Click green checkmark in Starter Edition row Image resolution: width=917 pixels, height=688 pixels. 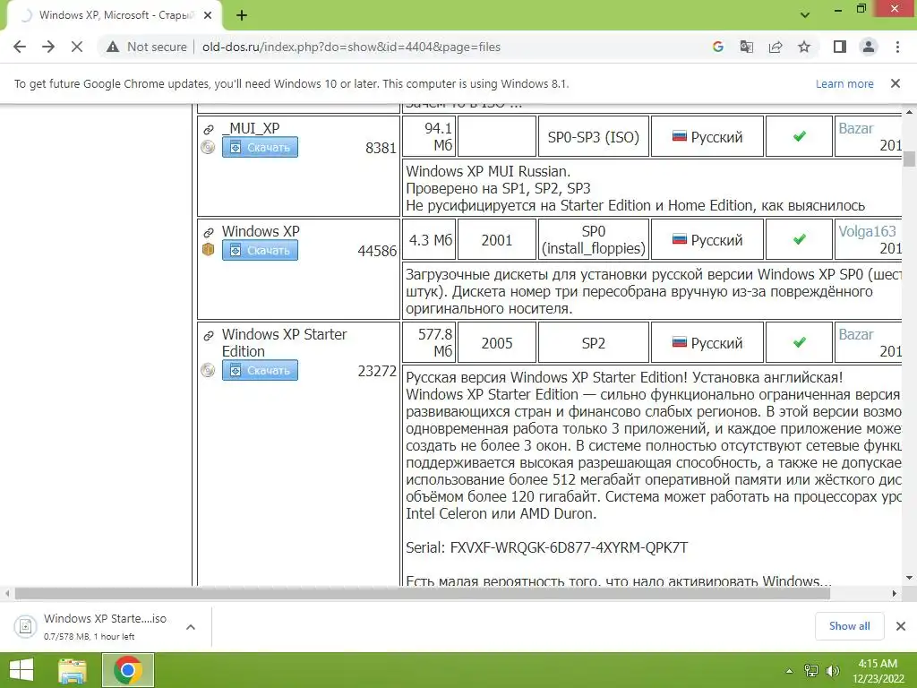coord(800,342)
